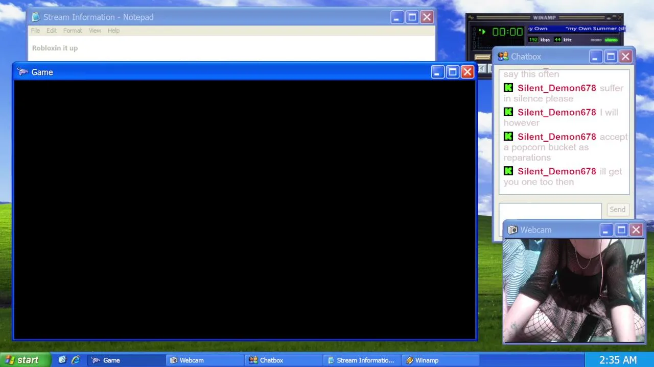Image resolution: width=654 pixels, height=367 pixels.
Task: Close the Webcam window
Action: 636,230
